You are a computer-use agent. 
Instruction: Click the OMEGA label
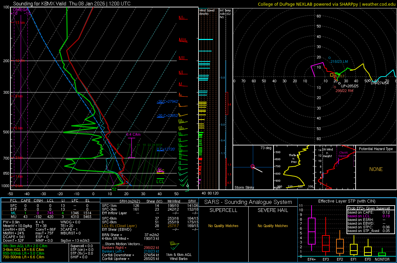(21, 10)
